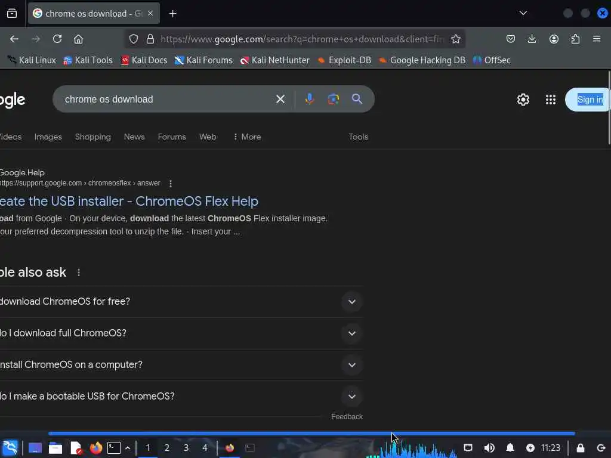Search by image with Google Lens
The image size is (611, 458).
333,100
